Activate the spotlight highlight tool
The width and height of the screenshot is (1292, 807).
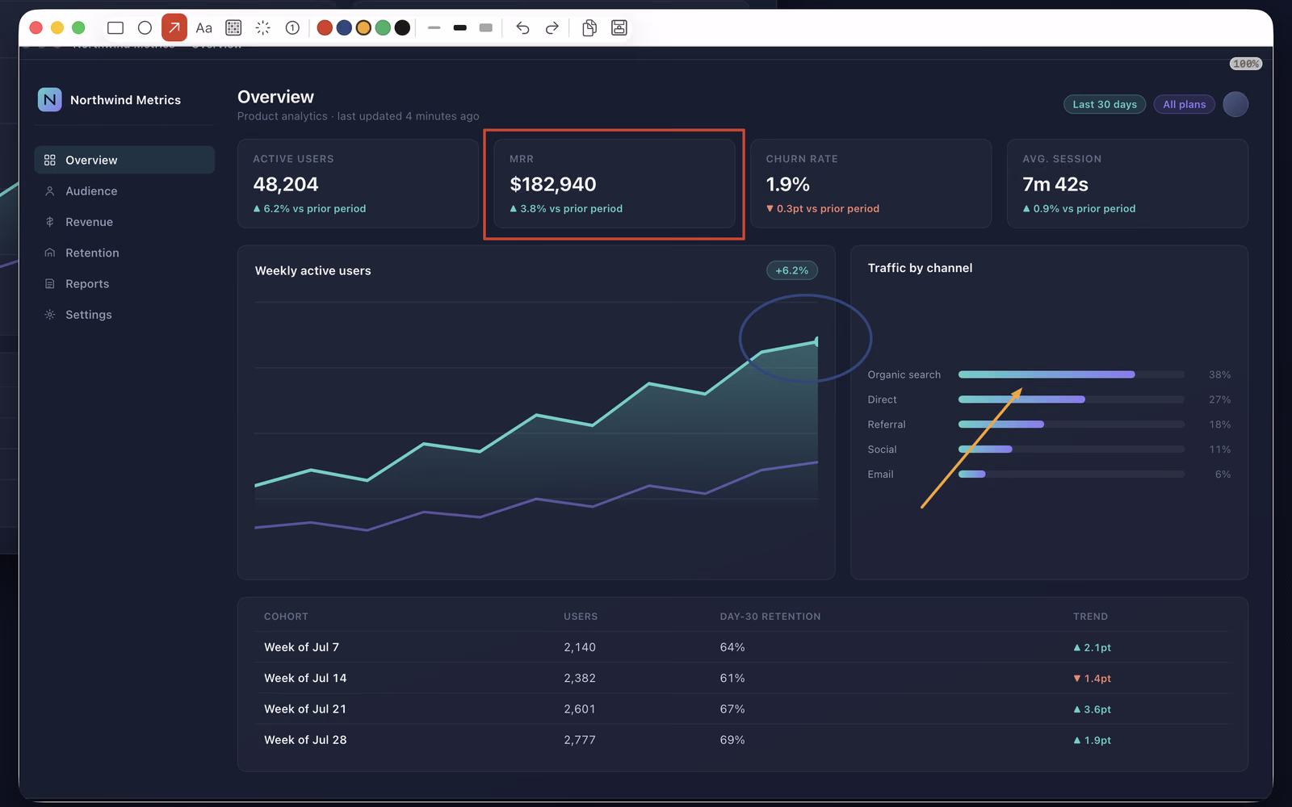point(263,28)
